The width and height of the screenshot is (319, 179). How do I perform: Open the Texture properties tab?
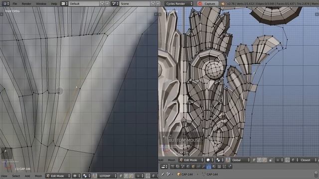click(219, 167)
